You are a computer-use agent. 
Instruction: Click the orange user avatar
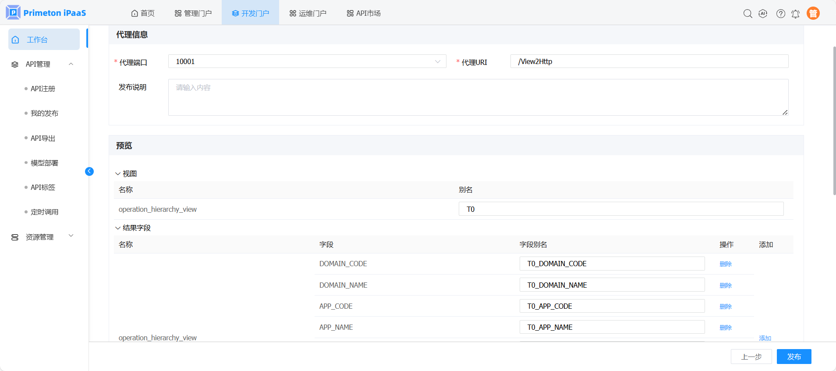[x=813, y=14]
